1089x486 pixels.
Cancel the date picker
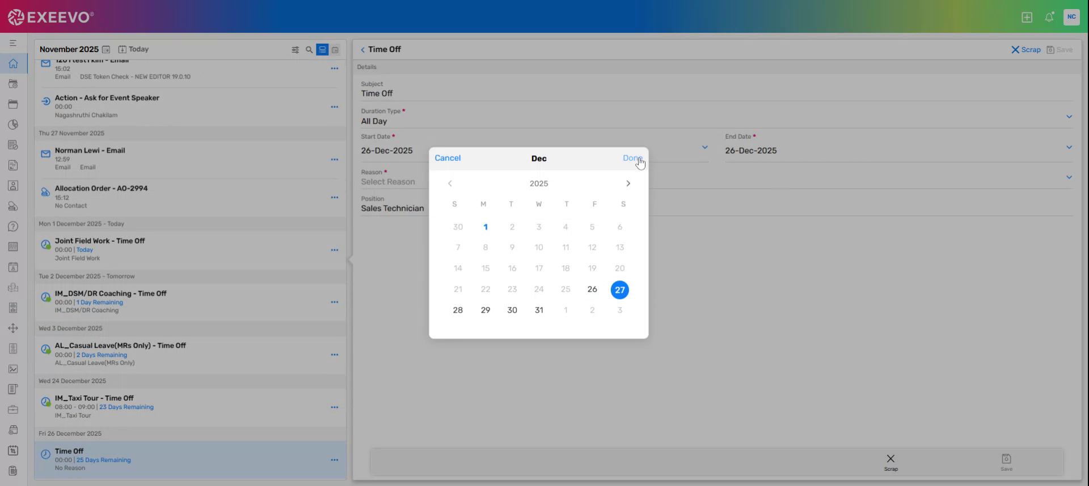[x=448, y=158]
